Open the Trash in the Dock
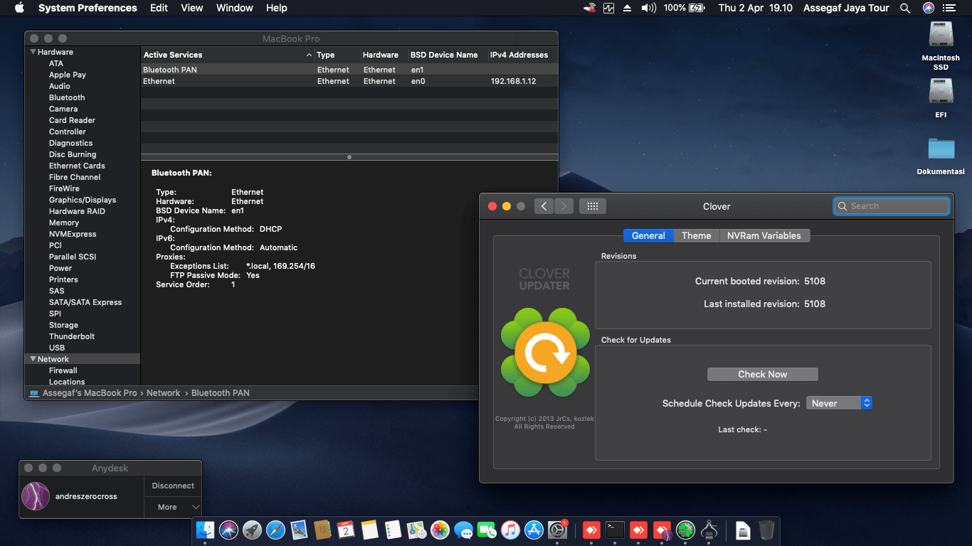Viewport: 972px width, 546px height. pos(766,530)
